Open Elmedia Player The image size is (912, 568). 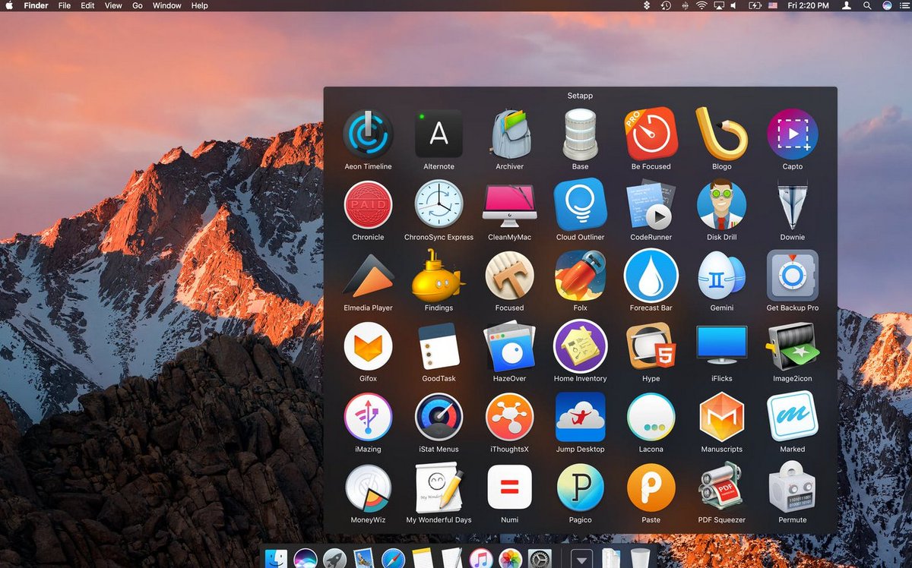368,275
